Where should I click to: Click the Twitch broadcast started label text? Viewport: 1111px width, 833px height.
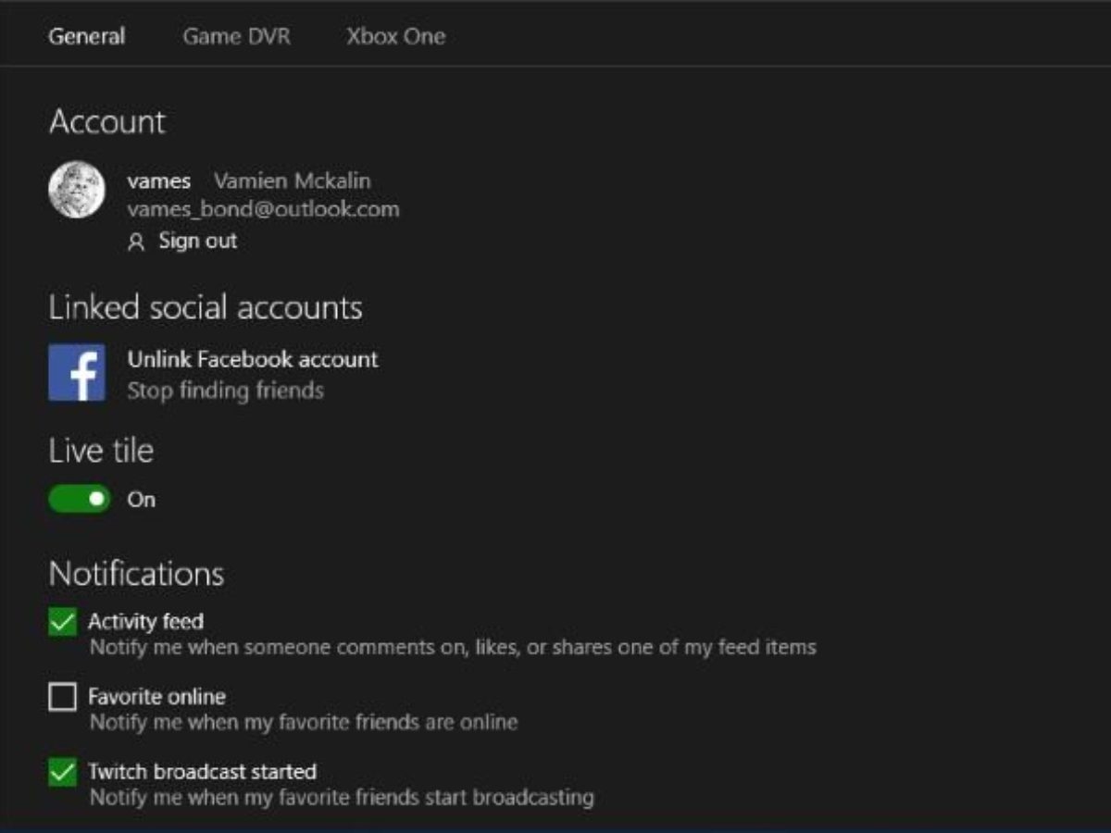(202, 771)
